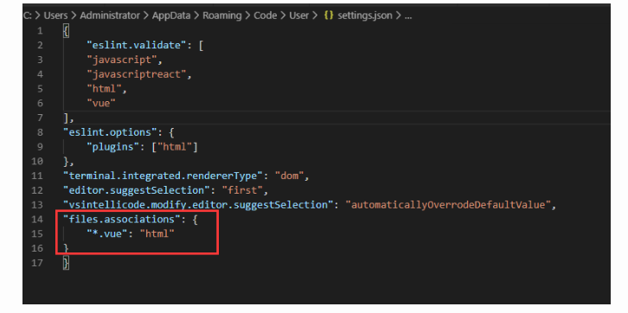Click the "eslint.validate" key text
Screen dimensions: 628x313
pos(137,45)
